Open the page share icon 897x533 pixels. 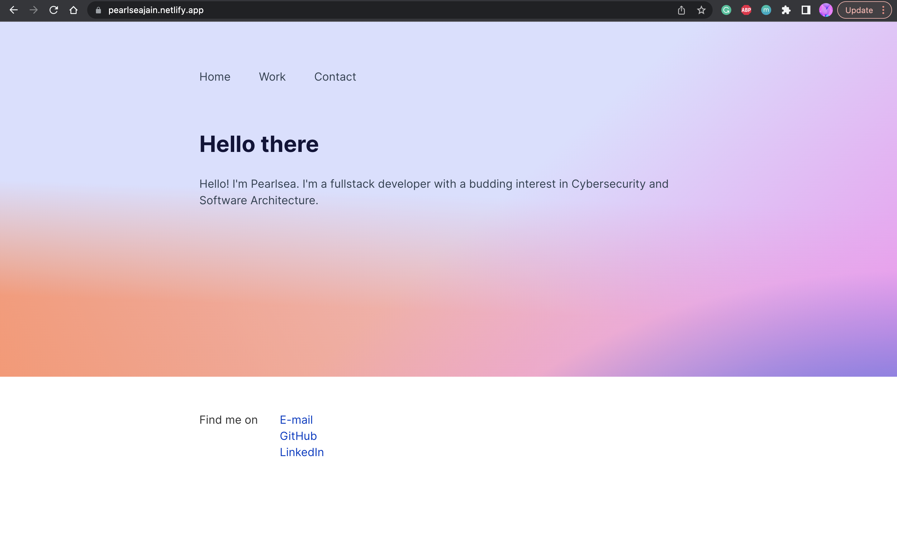(x=681, y=10)
